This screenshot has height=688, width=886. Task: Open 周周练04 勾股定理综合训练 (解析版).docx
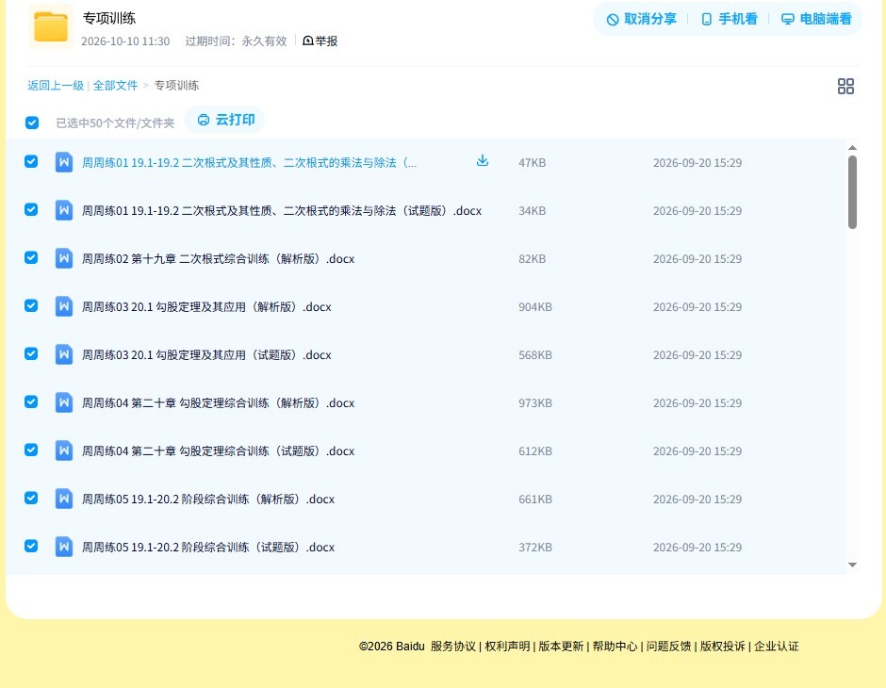click(x=218, y=402)
